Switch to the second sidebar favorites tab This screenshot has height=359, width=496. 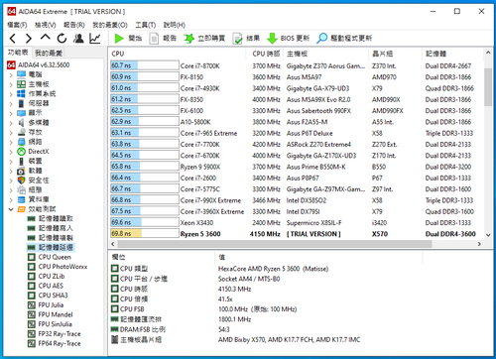tap(49, 53)
